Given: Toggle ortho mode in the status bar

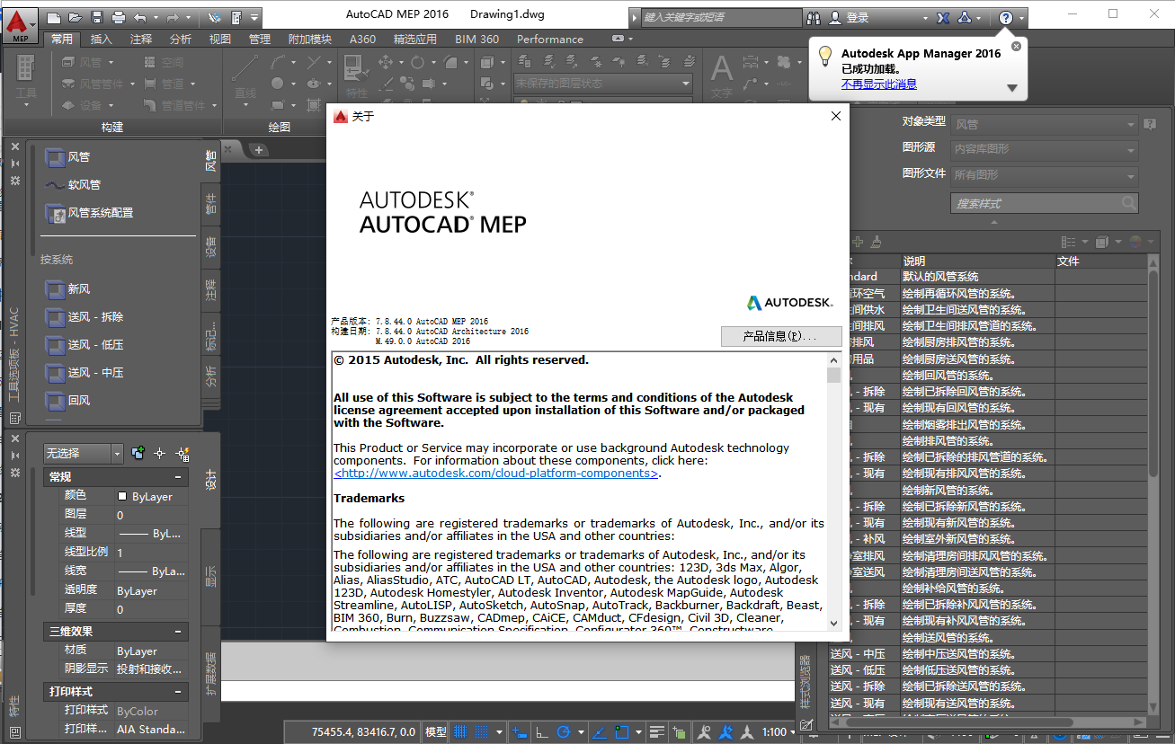Looking at the screenshot, I should [x=540, y=731].
